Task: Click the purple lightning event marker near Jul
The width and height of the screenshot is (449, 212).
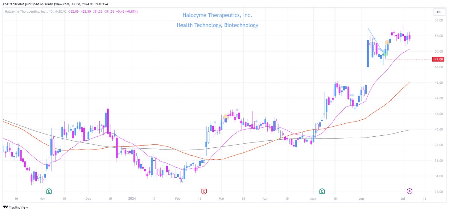Action: (410, 191)
